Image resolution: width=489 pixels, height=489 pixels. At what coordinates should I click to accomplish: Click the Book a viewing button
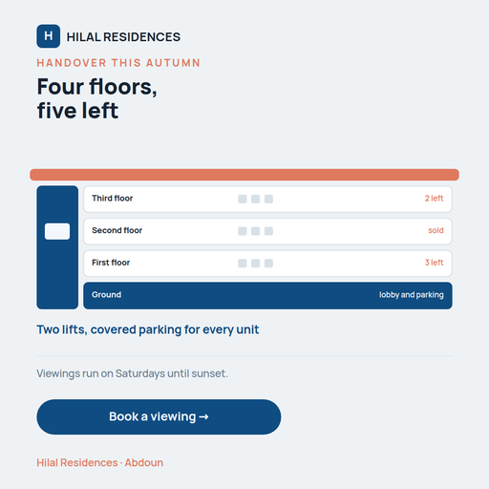pyautogui.click(x=159, y=416)
